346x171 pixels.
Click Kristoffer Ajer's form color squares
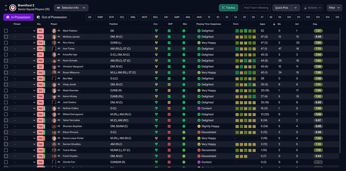click(x=245, y=55)
